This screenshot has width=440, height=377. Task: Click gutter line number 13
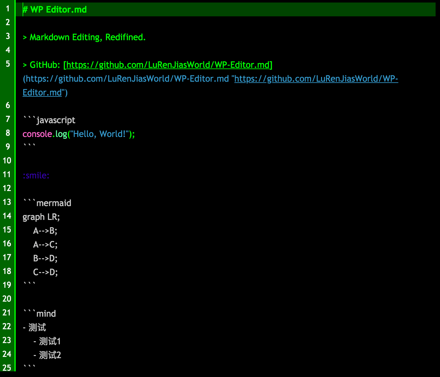tap(7, 202)
